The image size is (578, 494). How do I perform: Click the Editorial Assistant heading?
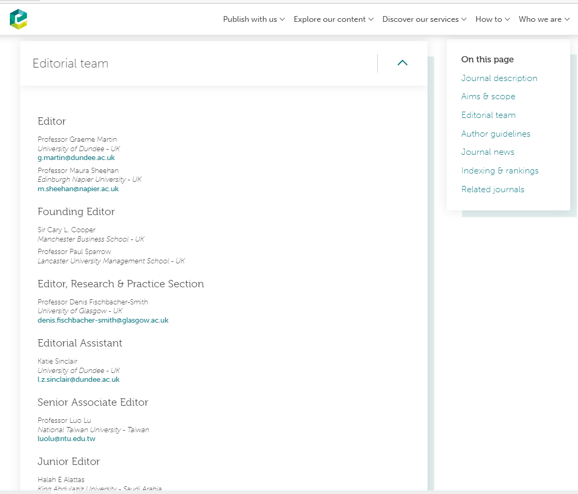[79, 343]
